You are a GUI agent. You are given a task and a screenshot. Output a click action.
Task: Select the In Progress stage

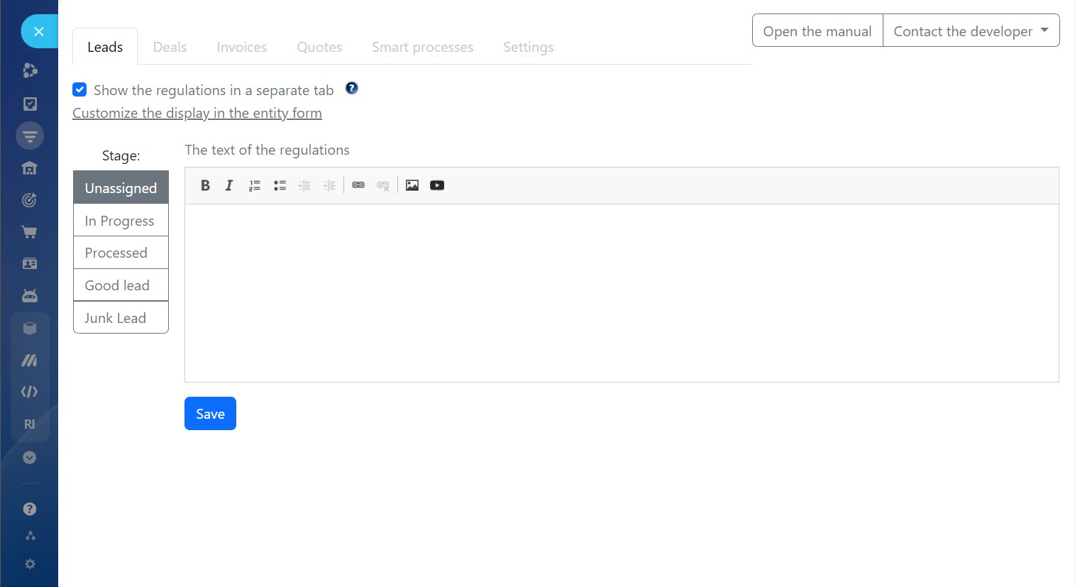click(x=121, y=221)
